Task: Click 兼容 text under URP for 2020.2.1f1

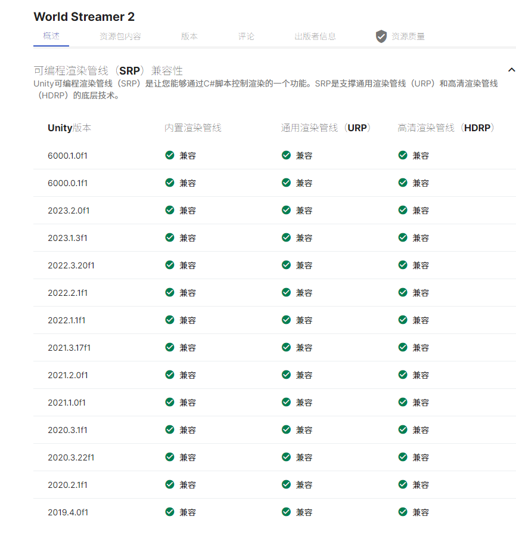Action: click(x=304, y=485)
